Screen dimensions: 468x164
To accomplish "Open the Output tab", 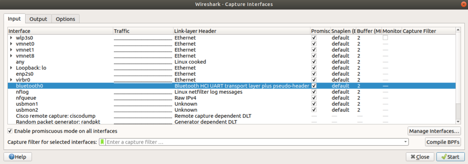I will pos(38,19).
